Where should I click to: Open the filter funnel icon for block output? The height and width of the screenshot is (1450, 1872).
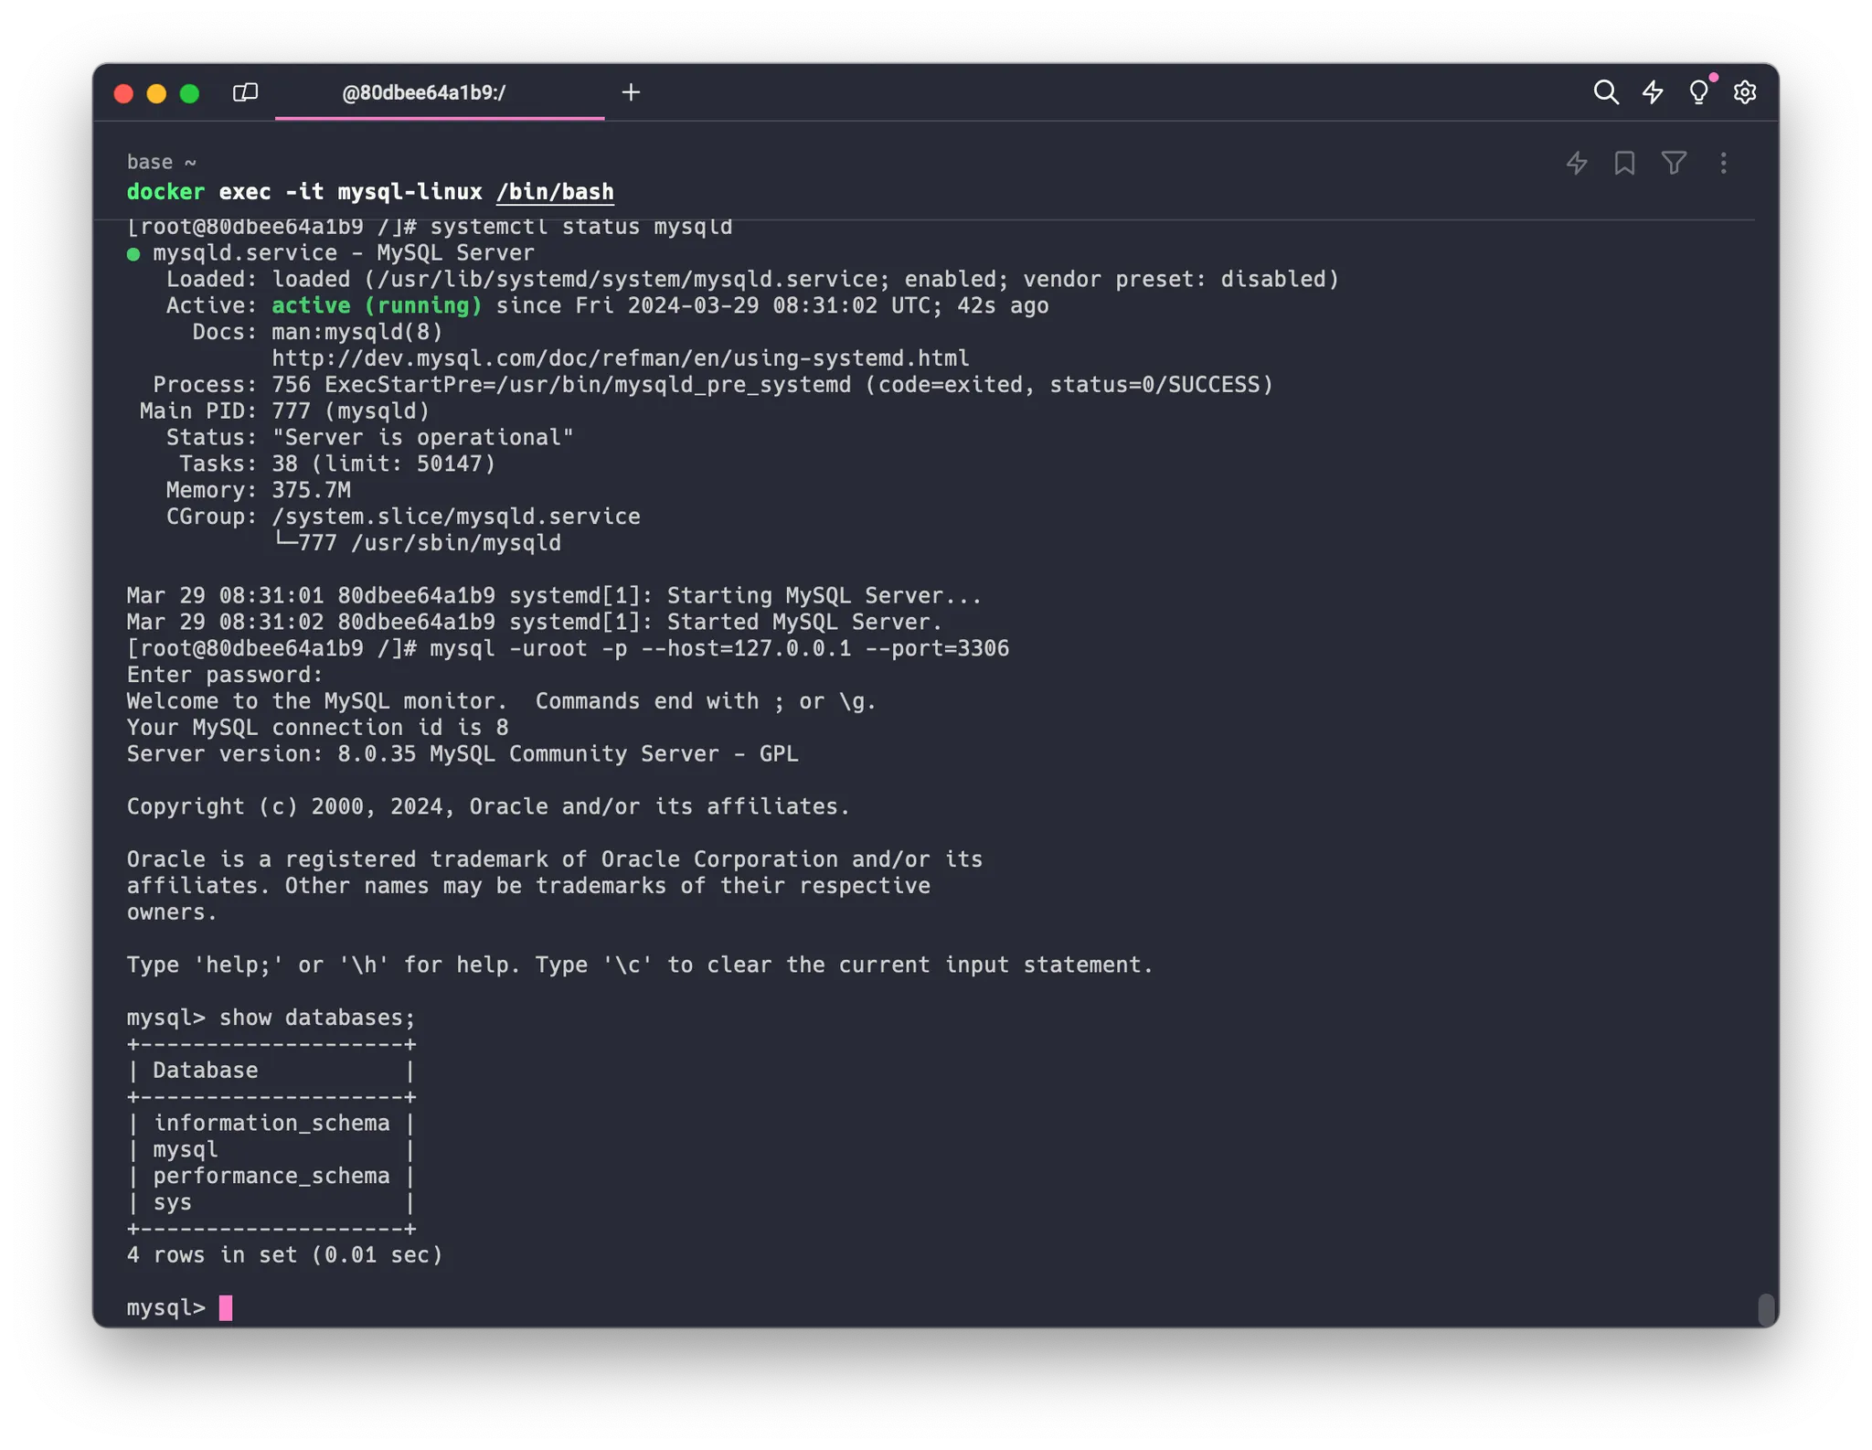point(1674,164)
